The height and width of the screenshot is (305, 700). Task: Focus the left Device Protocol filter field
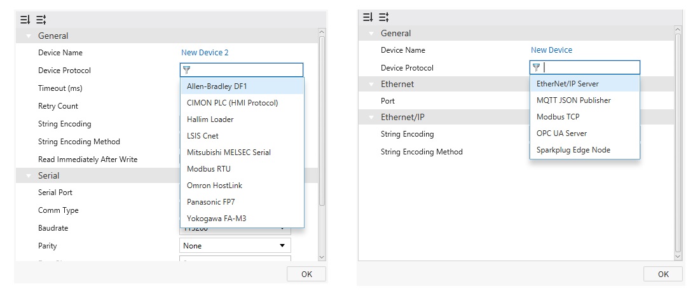click(242, 70)
